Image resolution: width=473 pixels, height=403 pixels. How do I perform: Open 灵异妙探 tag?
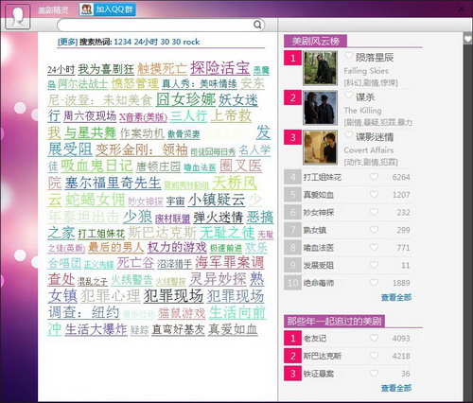click(218, 279)
